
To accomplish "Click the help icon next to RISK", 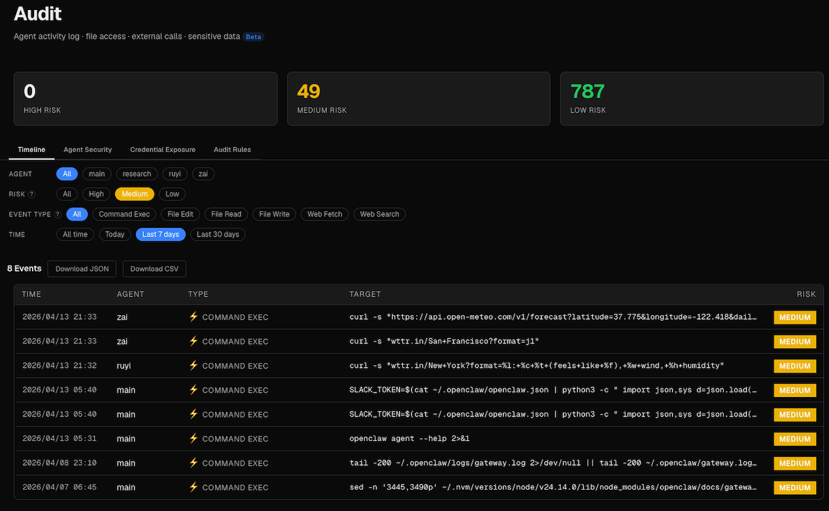I will click(x=32, y=195).
